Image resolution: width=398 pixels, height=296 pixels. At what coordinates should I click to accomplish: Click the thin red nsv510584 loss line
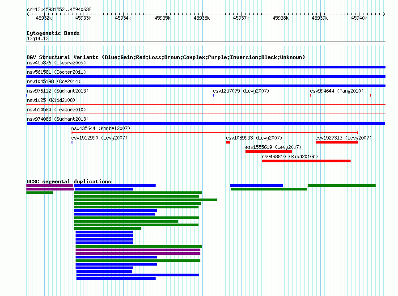coord(206,114)
